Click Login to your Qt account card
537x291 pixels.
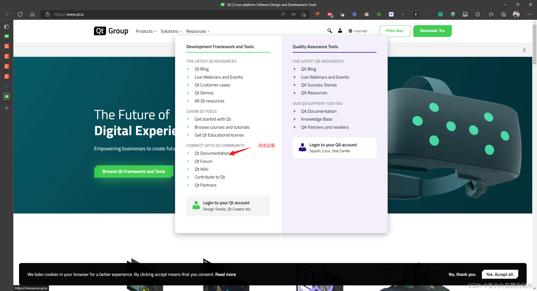228,206
